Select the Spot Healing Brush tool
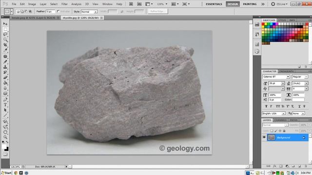 (x=5, y=56)
